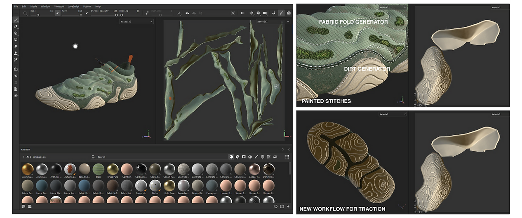Open the Viewport menu
The image size is (522, 218).
59,7
